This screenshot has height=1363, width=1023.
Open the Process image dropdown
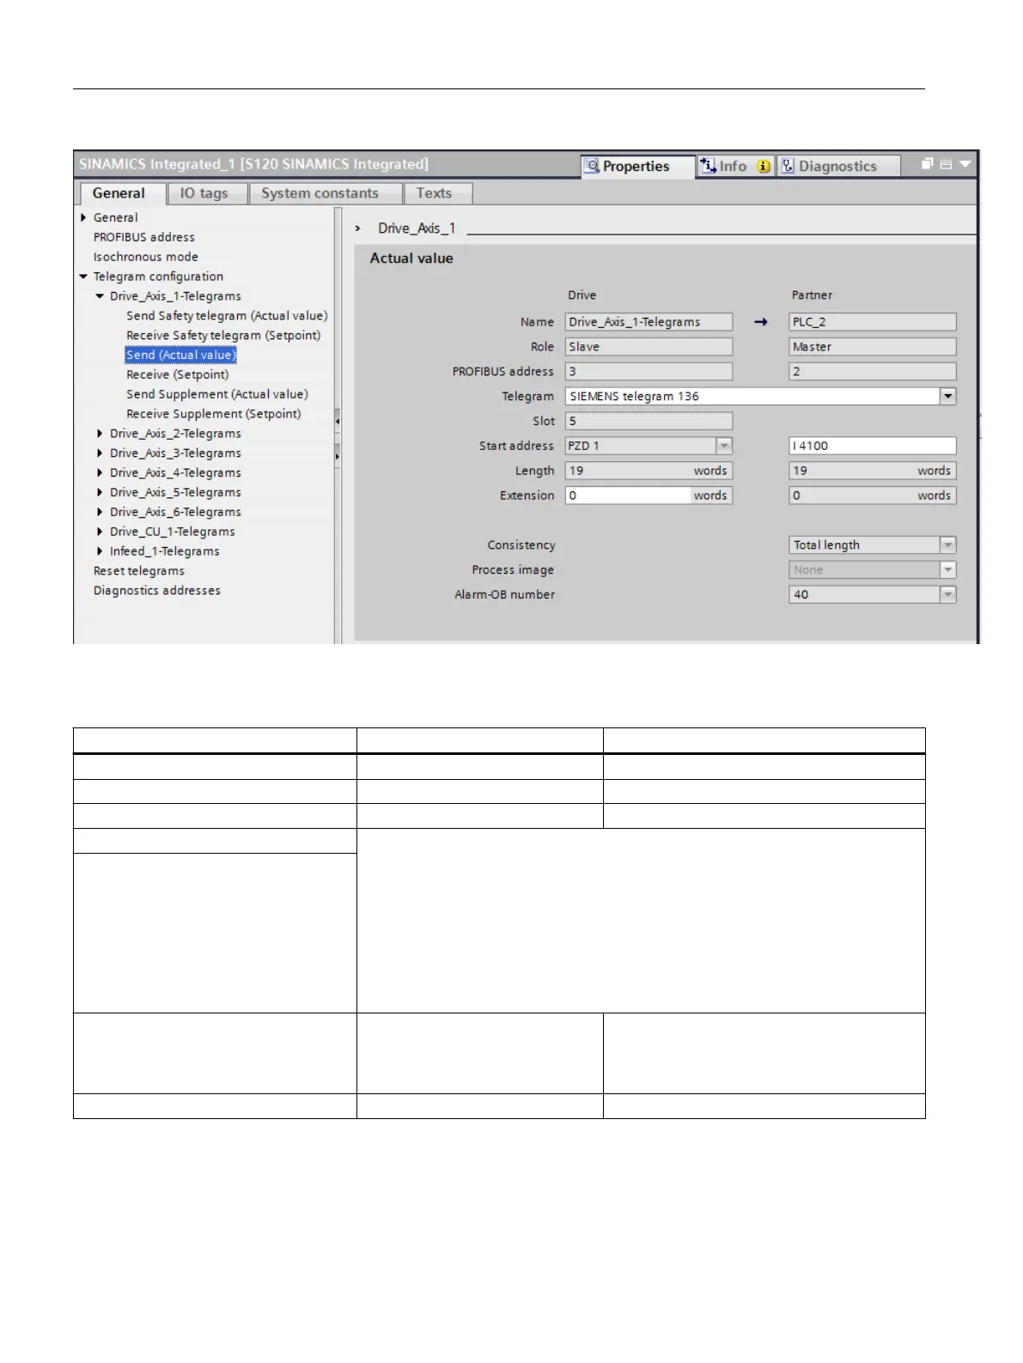point(948,570)
